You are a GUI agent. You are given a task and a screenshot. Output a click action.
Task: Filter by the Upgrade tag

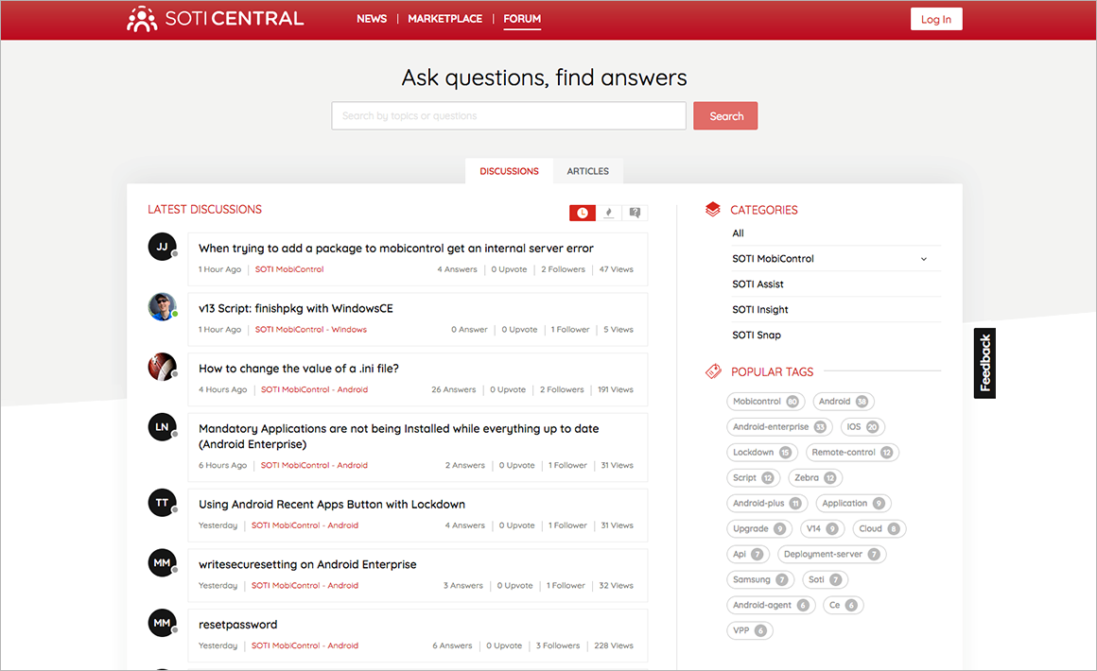[759, 528]
